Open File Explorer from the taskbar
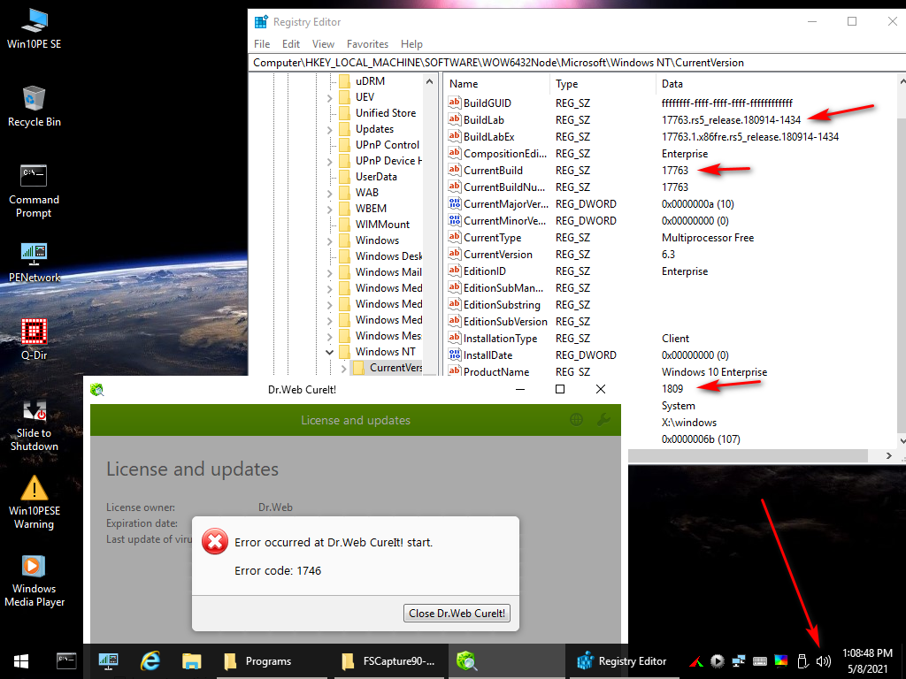The image size is (906, 679). click(191, 661)
